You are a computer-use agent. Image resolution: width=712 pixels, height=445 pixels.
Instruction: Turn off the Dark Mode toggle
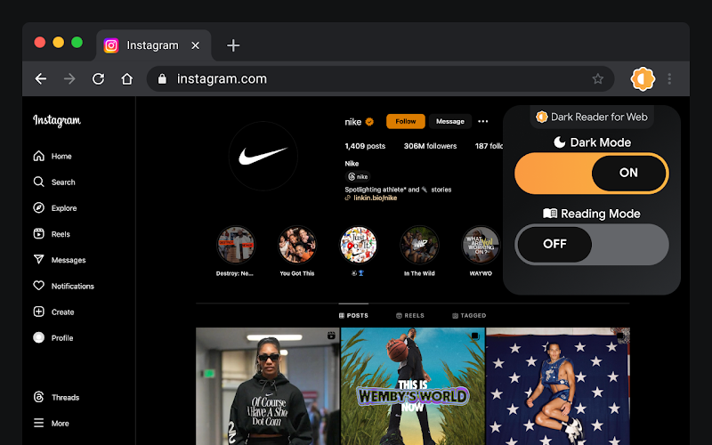[592, 173]
